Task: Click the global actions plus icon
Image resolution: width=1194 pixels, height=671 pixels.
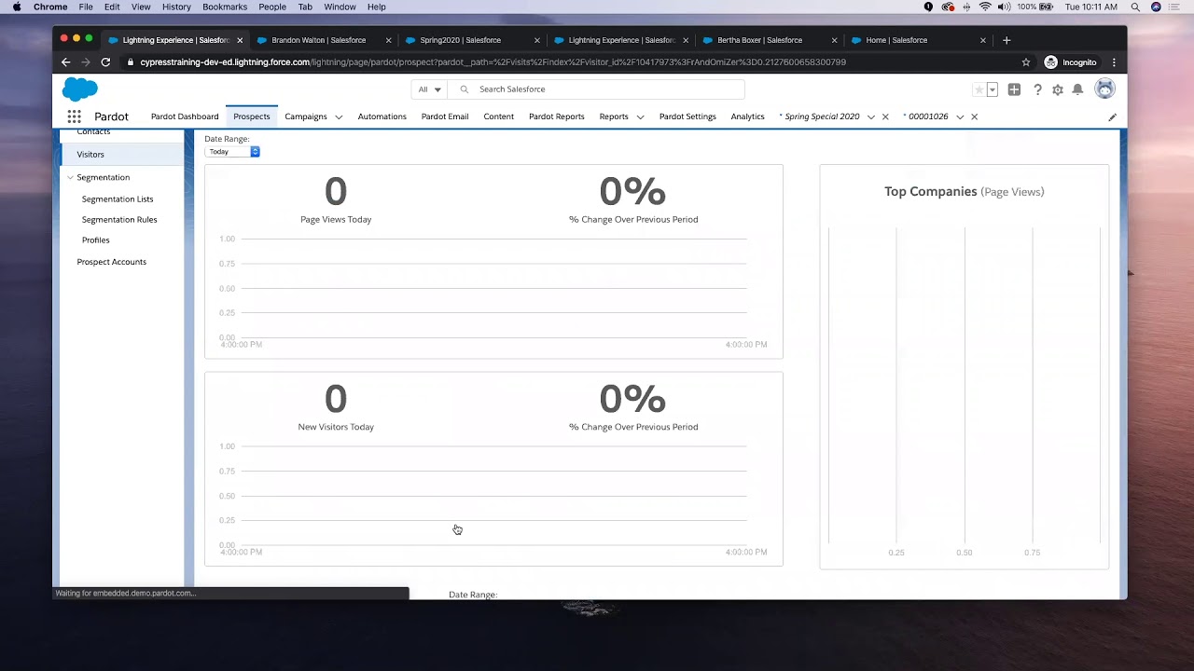Action: point(1014,89)
